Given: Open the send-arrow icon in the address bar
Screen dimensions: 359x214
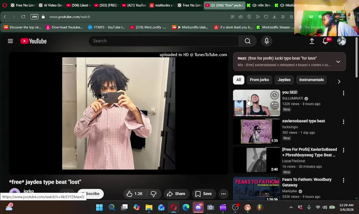Looking at the screenshot, I should 258,17.
